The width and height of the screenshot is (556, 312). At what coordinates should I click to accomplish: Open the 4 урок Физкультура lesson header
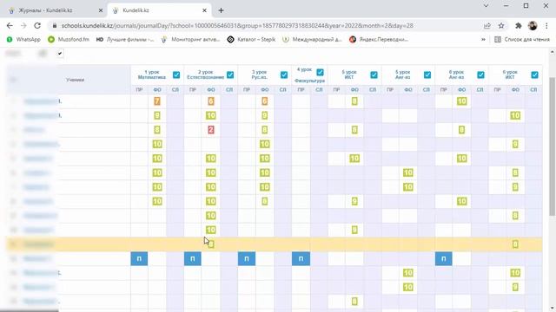pos(309,75)
